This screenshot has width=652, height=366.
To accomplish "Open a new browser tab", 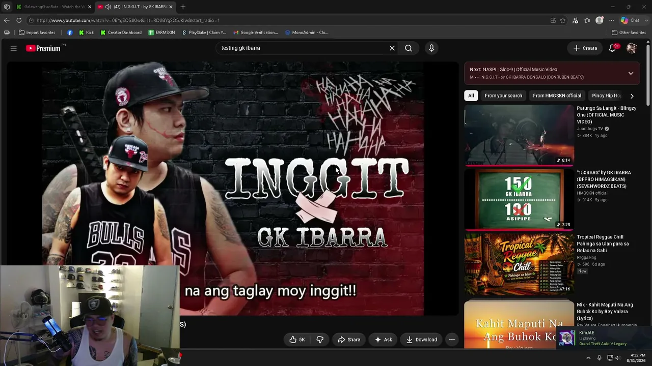I will point(183,7).
